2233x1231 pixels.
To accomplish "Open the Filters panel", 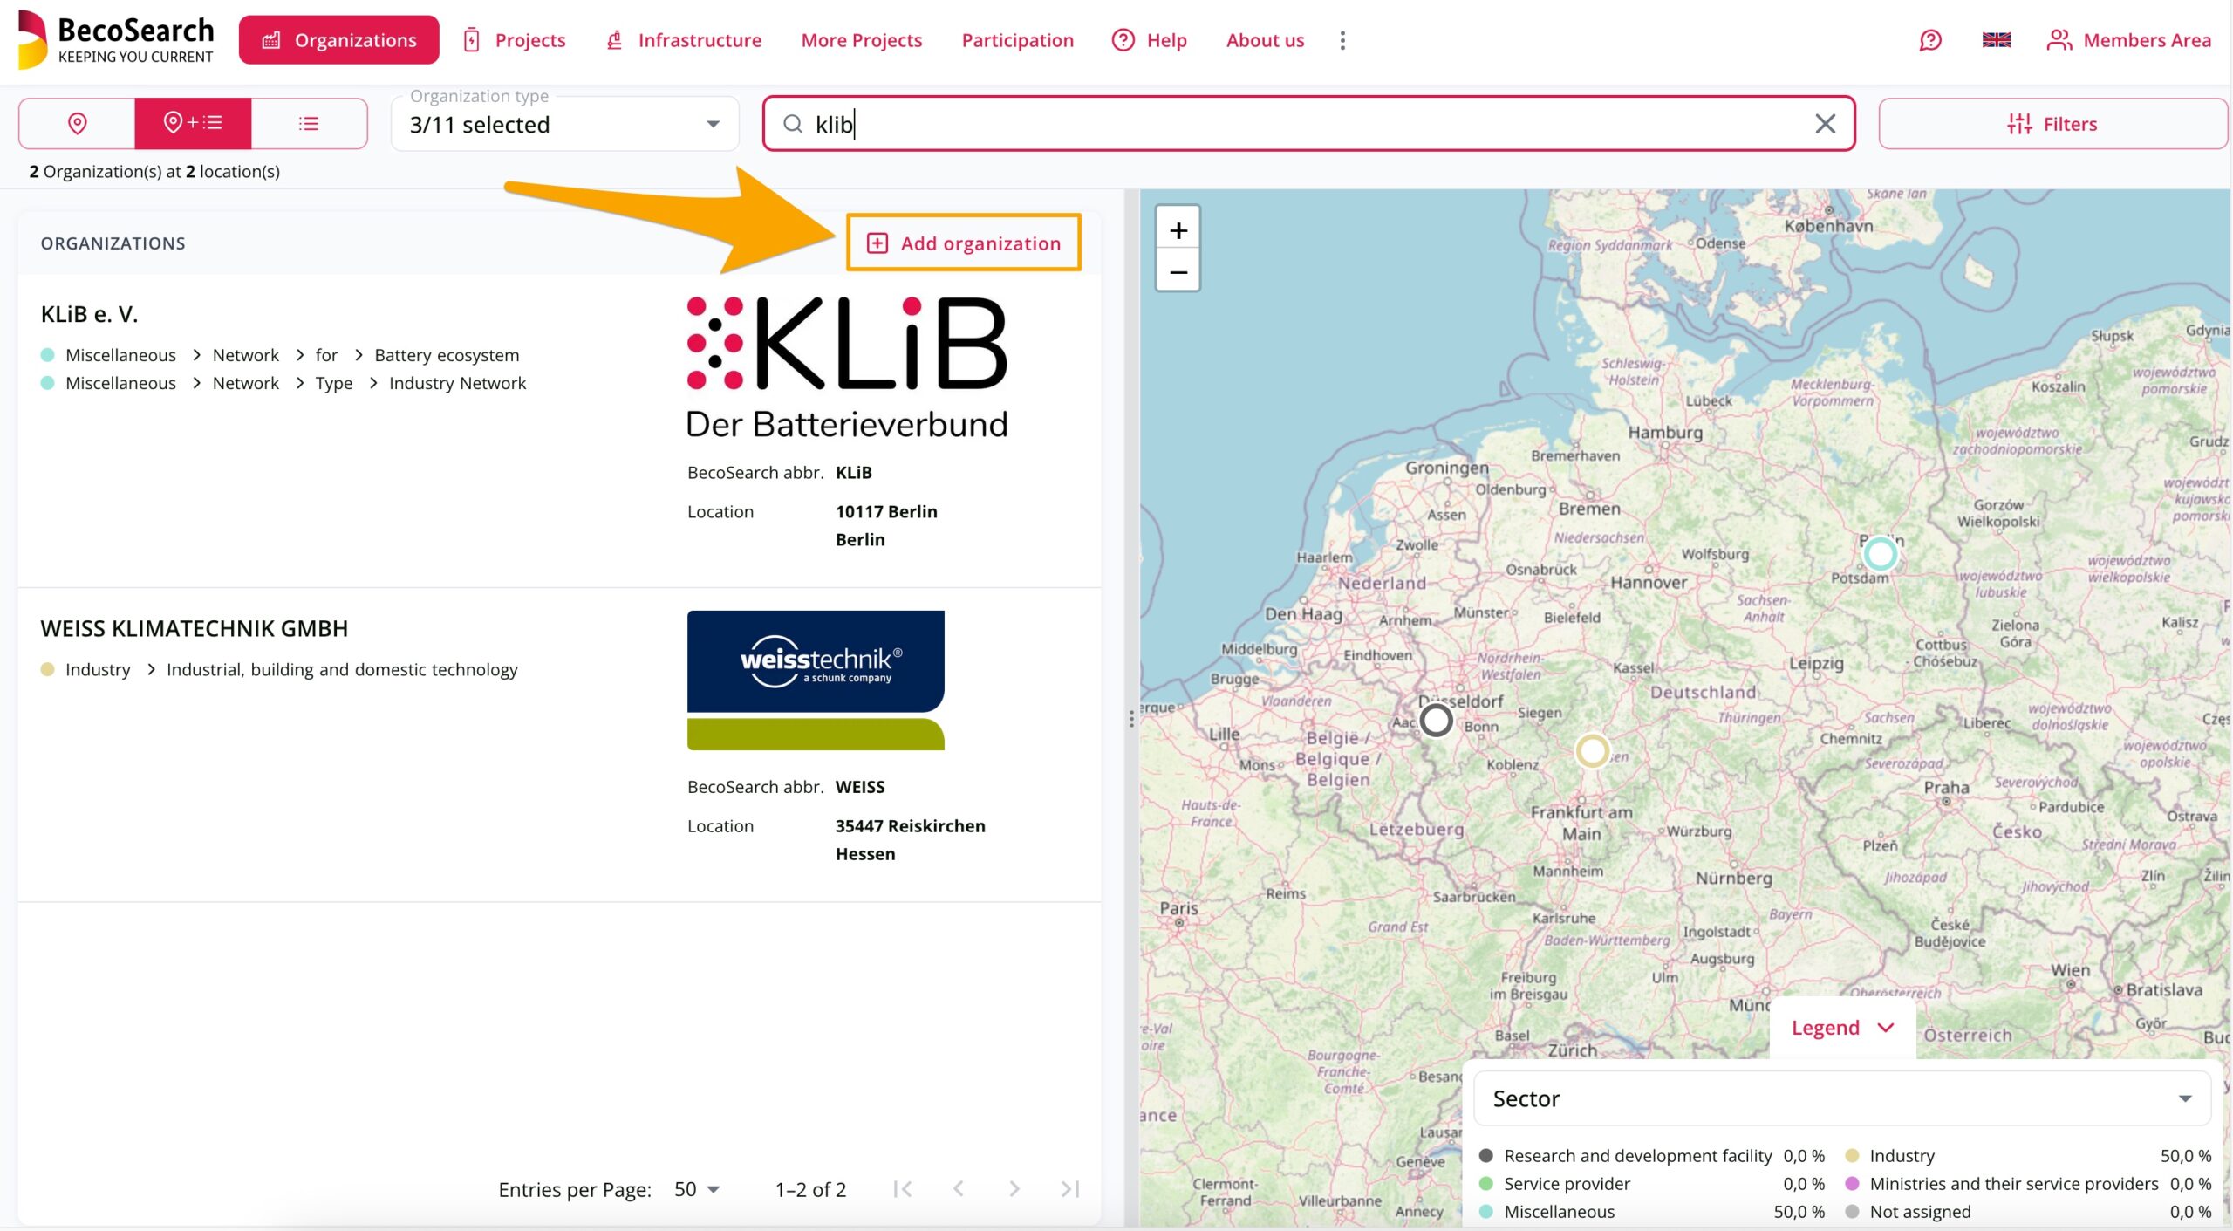I will [2052, 124].
